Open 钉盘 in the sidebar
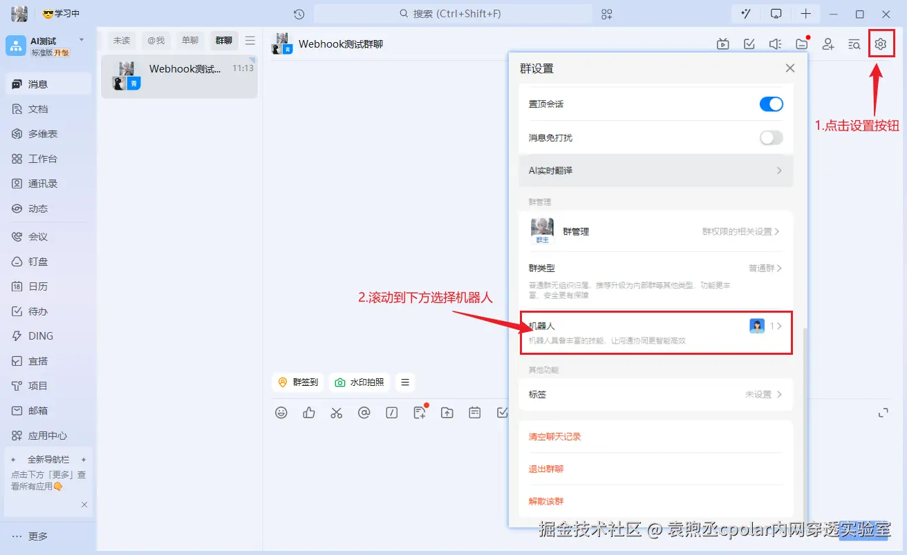 click(x=48, y=262)
